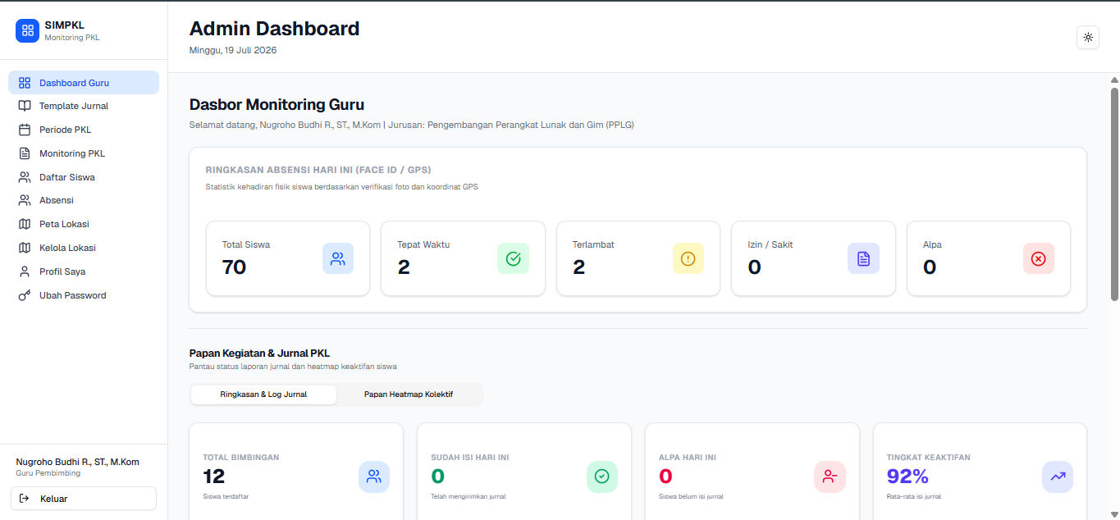Click the Alpa Hari Ini user-minus icon
The image size is (1120, 520).
(830, 477)
